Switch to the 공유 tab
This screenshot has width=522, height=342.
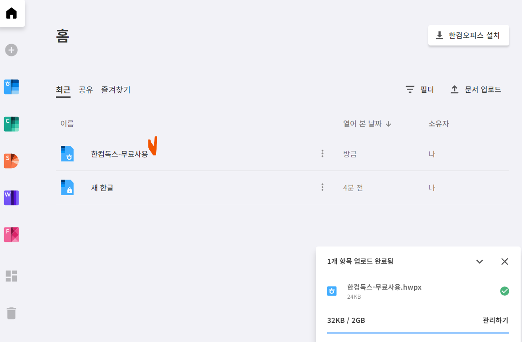(x=86, y=90)
